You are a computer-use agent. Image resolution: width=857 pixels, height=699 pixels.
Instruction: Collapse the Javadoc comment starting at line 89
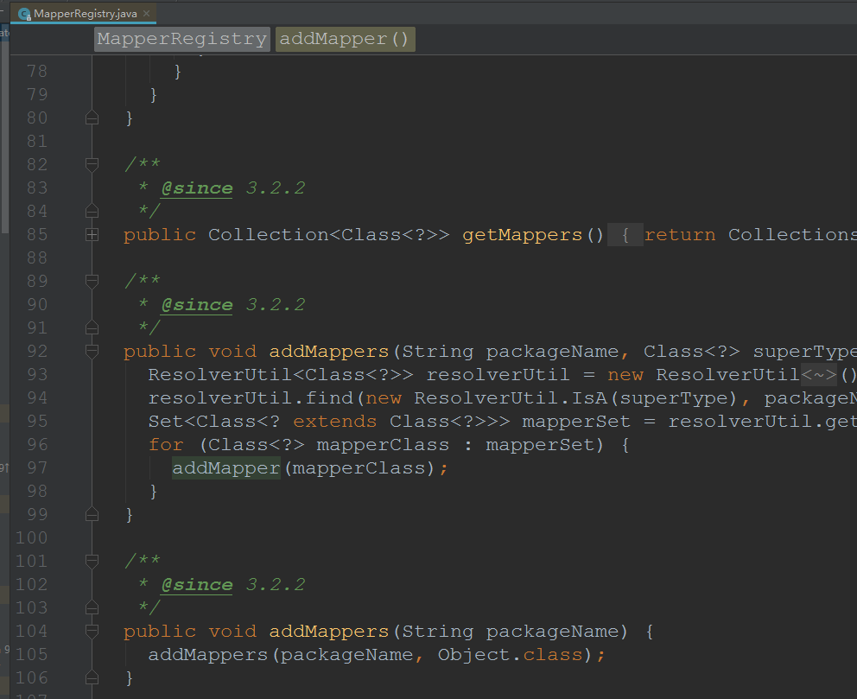[x=92, y=281]
